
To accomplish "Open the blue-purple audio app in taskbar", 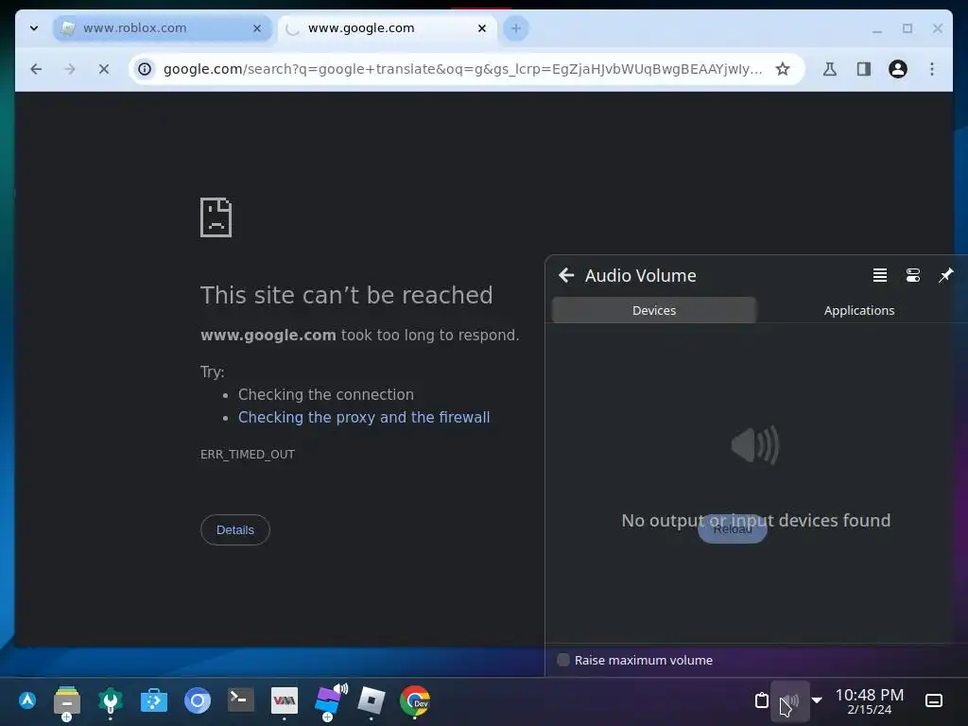I will [329, 700].
